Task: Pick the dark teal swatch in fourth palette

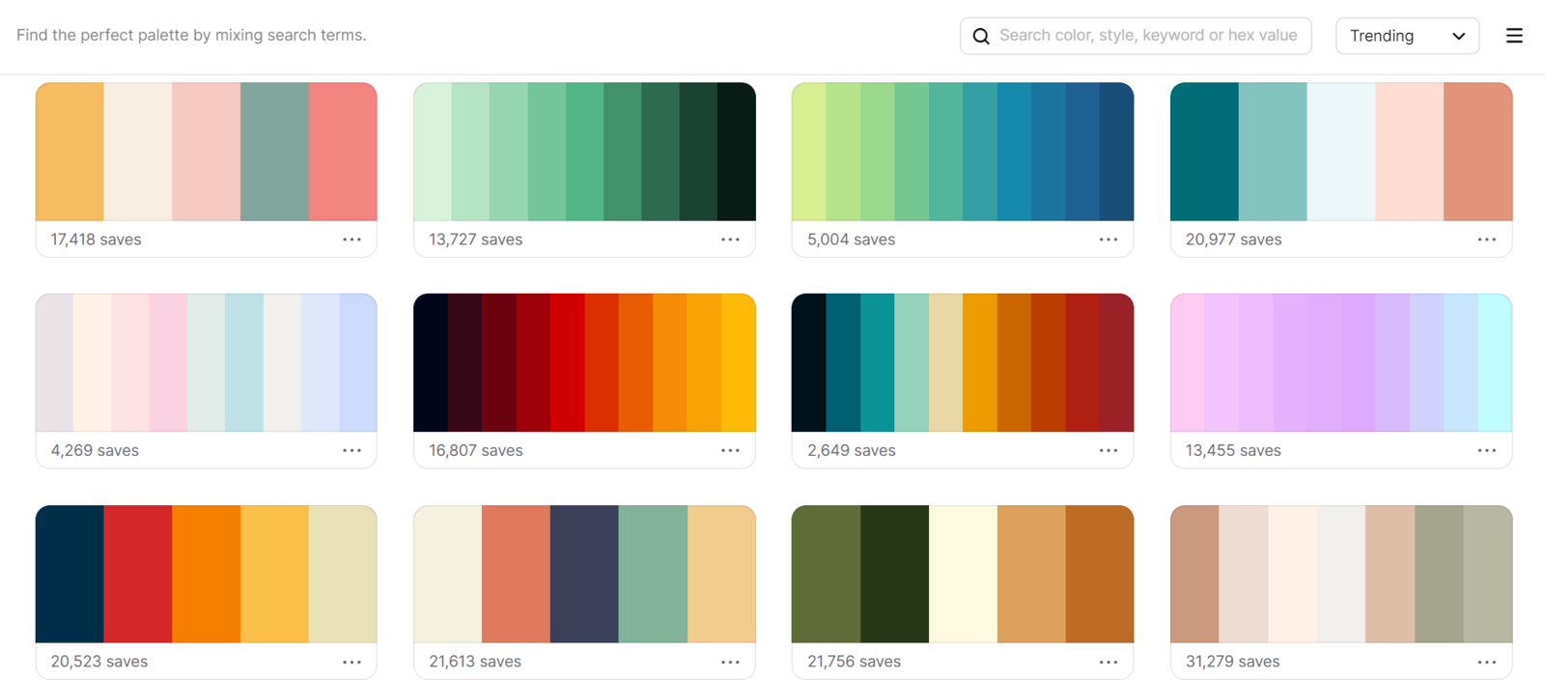Action: (x=1204, y=152)
